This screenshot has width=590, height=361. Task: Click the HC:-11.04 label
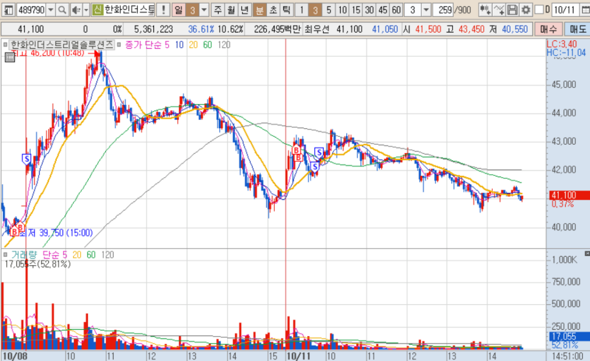click(566, 53)
